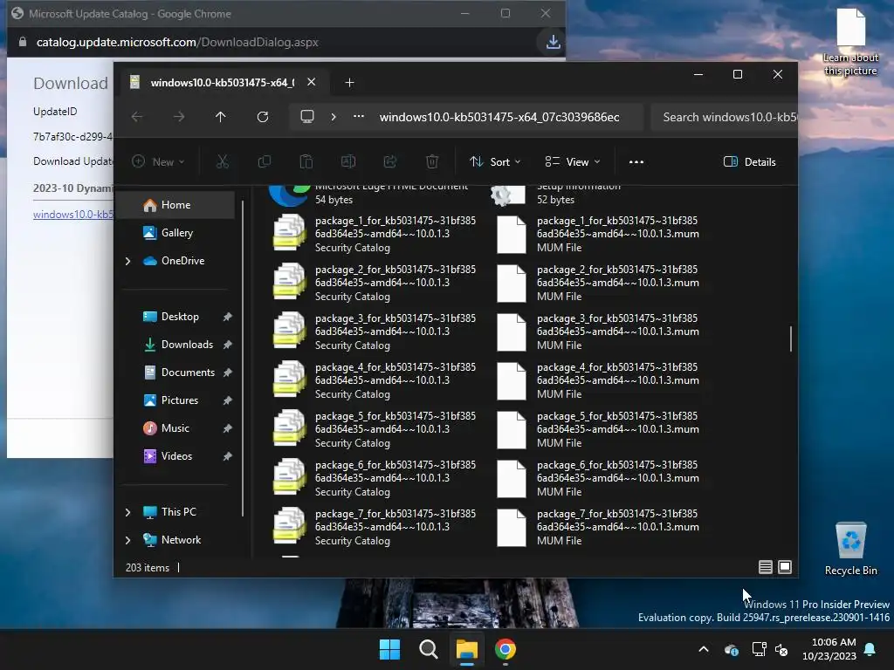This screenshot has width=894, height=670.
Task: Click Chrome download icon in address bar
Action: [x=553, y=42]
